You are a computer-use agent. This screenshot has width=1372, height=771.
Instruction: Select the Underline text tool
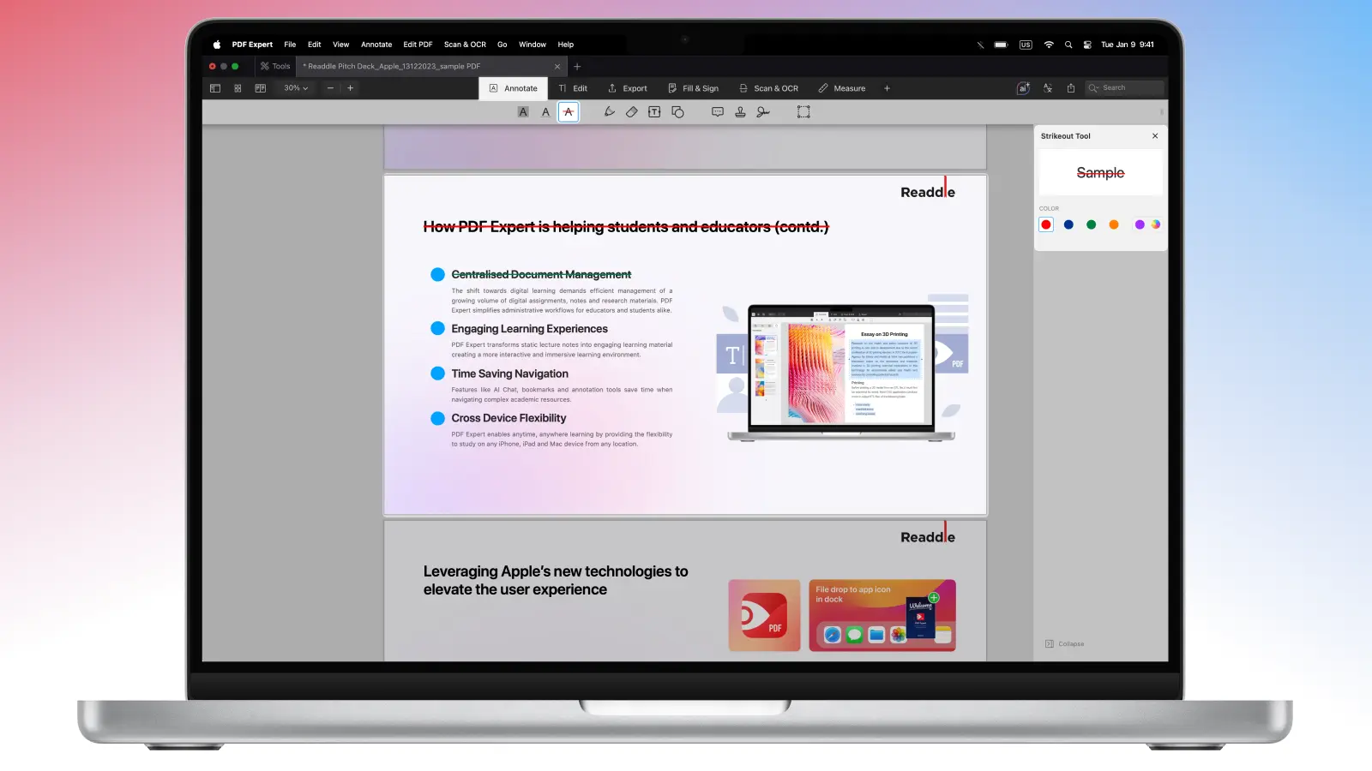click(545, 112)
